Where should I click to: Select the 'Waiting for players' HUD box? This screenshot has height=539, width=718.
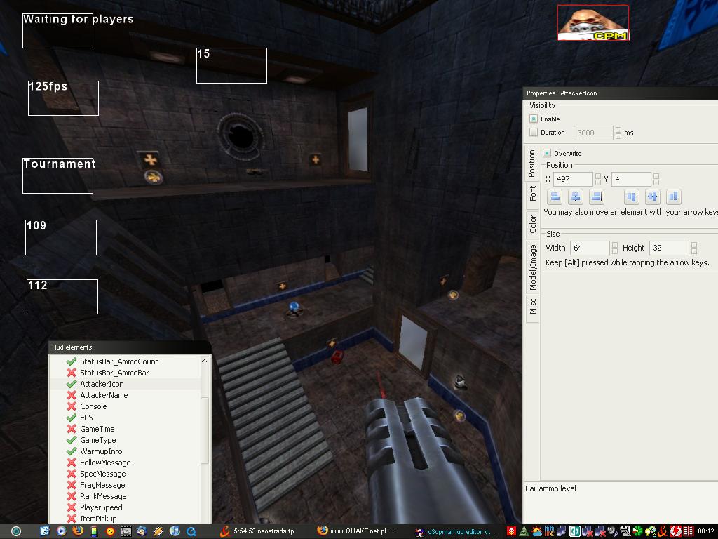click(57, 31)
